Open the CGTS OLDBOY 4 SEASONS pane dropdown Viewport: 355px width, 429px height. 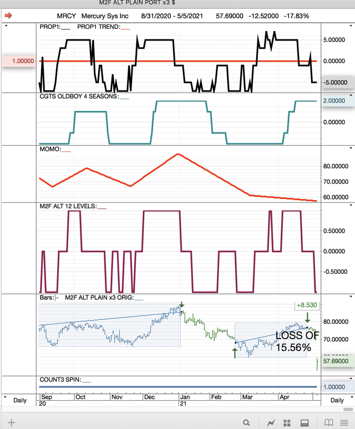[351, 95]
